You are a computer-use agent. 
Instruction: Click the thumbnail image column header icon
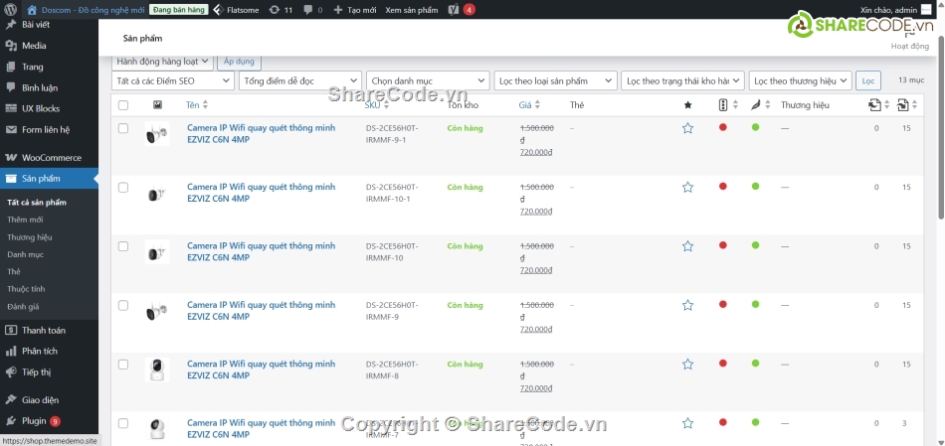(x=157, y=104)
